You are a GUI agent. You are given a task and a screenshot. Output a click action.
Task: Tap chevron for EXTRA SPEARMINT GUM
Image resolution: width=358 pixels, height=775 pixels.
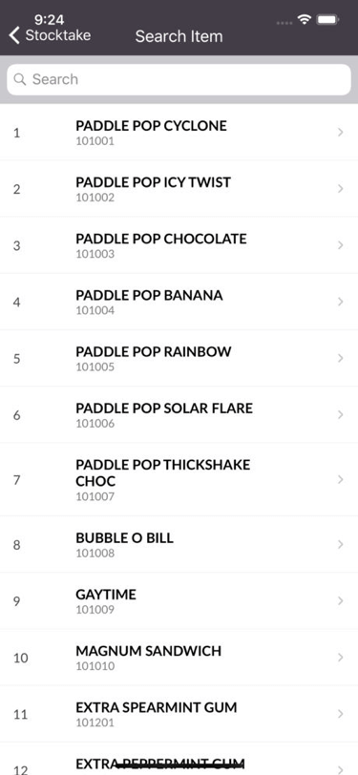tap(340, 714)
